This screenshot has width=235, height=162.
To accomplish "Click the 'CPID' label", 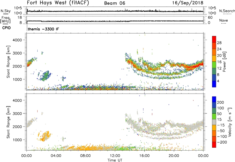I will click(6, 28).
